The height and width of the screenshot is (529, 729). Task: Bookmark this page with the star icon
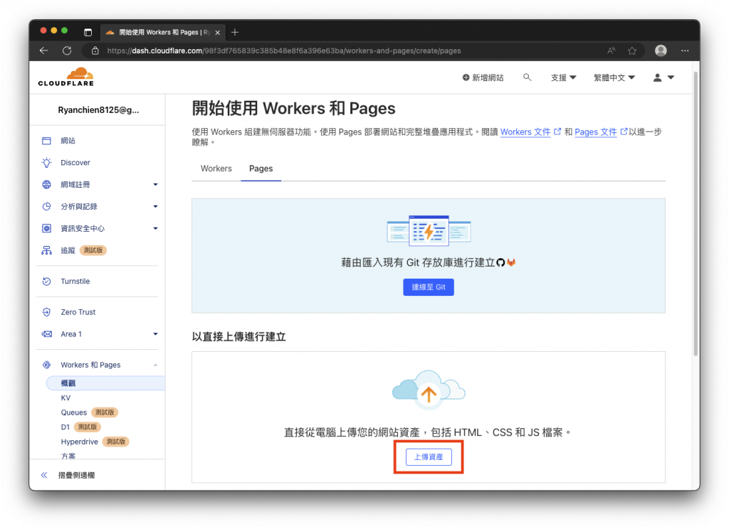click(632, 50)
